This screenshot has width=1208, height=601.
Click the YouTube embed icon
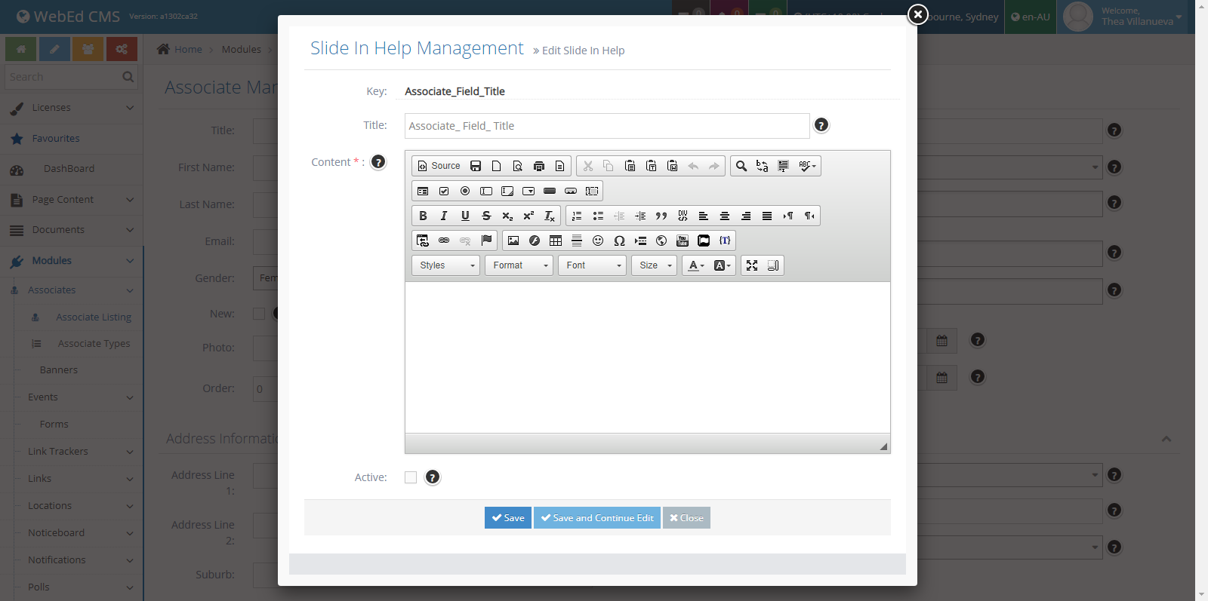tap(683, 241)
